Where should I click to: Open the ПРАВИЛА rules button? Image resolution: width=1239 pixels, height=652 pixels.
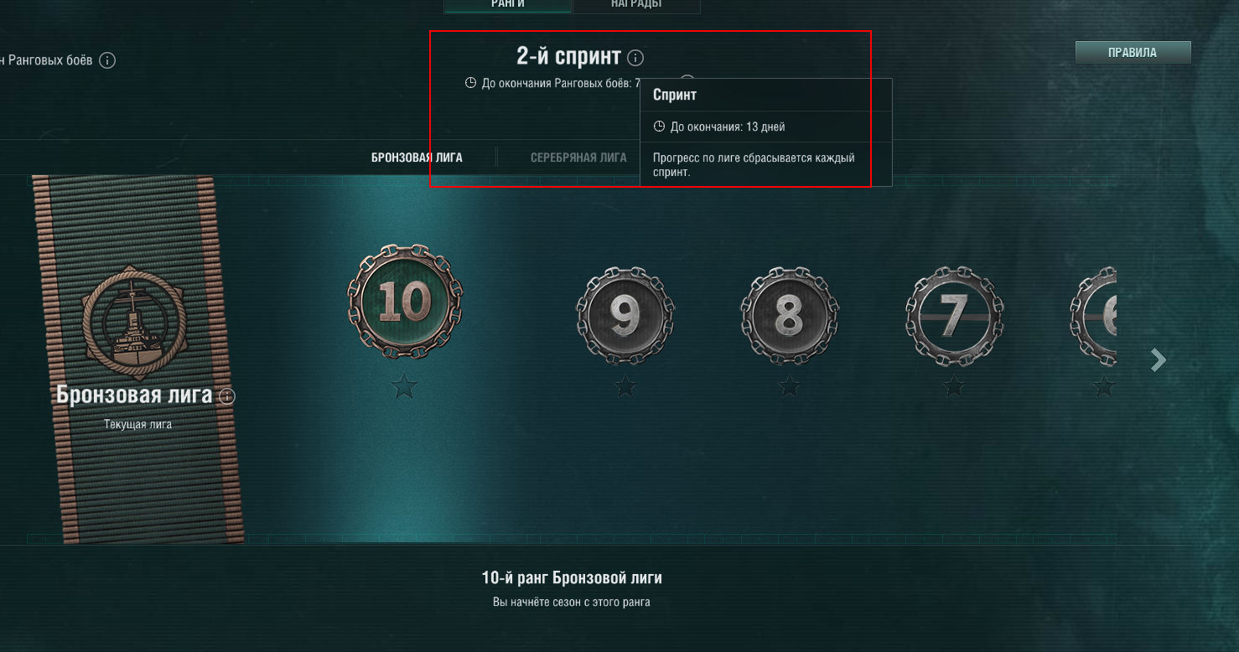coord(1133,53)
